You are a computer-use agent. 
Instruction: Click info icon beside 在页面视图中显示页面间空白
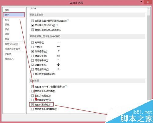point(68,20)
